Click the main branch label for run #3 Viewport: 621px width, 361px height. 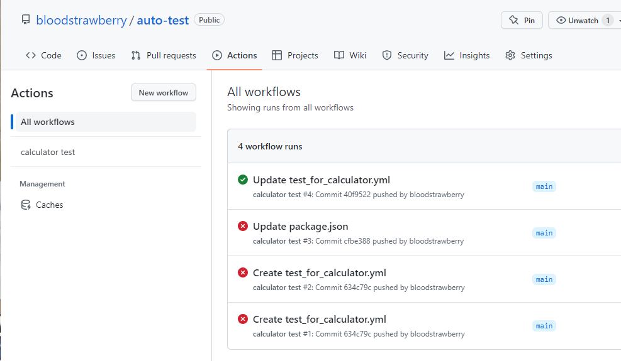(544, 234)
